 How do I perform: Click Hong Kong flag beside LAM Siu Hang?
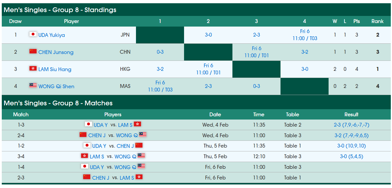pyautogui.click(x=33, y=68)
